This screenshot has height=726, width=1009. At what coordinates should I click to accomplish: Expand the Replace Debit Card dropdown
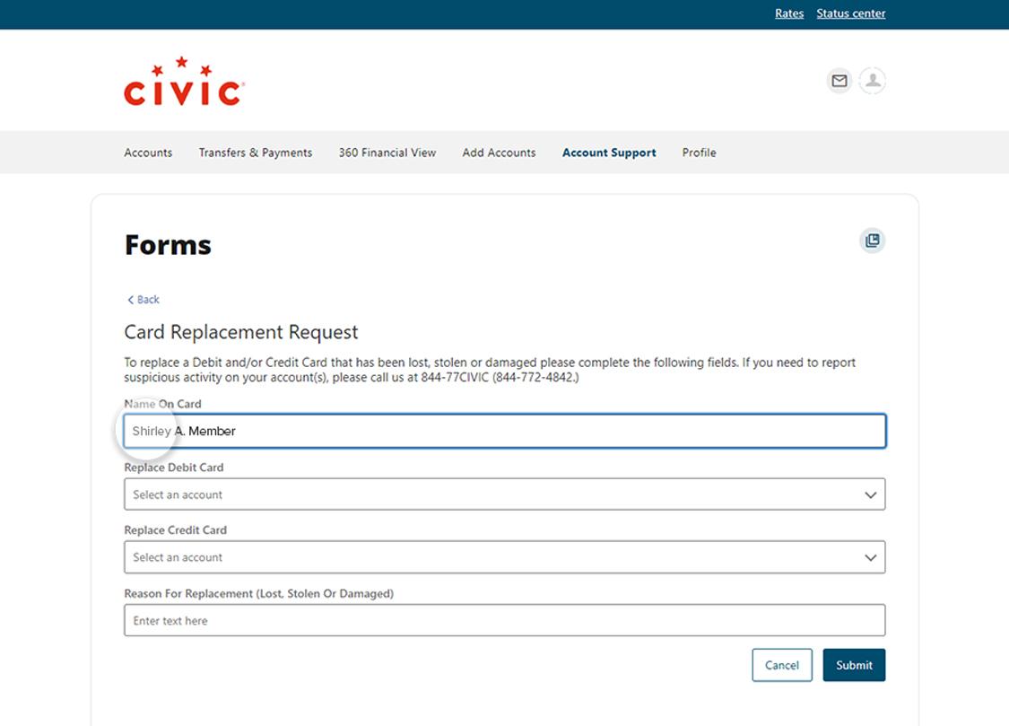504,494
